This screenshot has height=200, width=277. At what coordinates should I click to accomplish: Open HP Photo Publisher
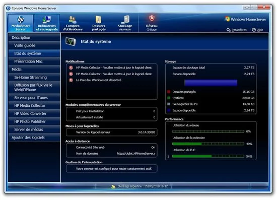(34, 121)
